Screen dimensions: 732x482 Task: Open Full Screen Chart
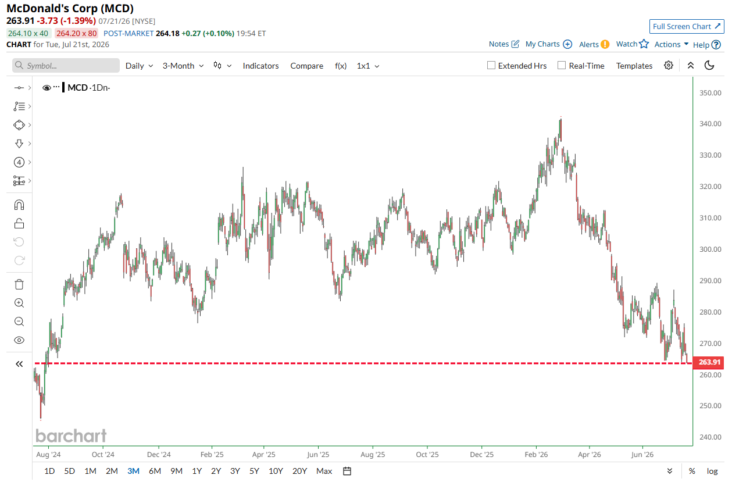tap(687, 26)
